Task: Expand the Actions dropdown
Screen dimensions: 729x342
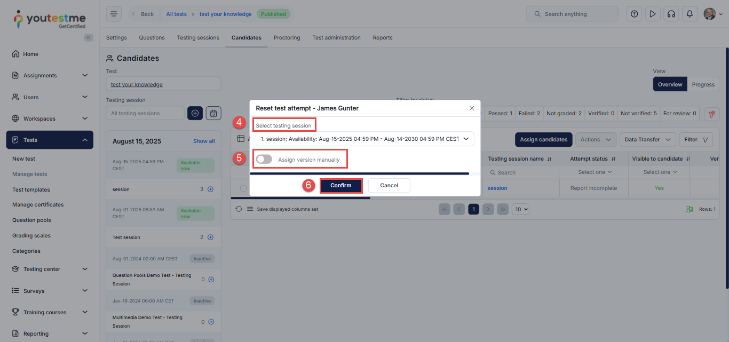Action: (596, 140)
